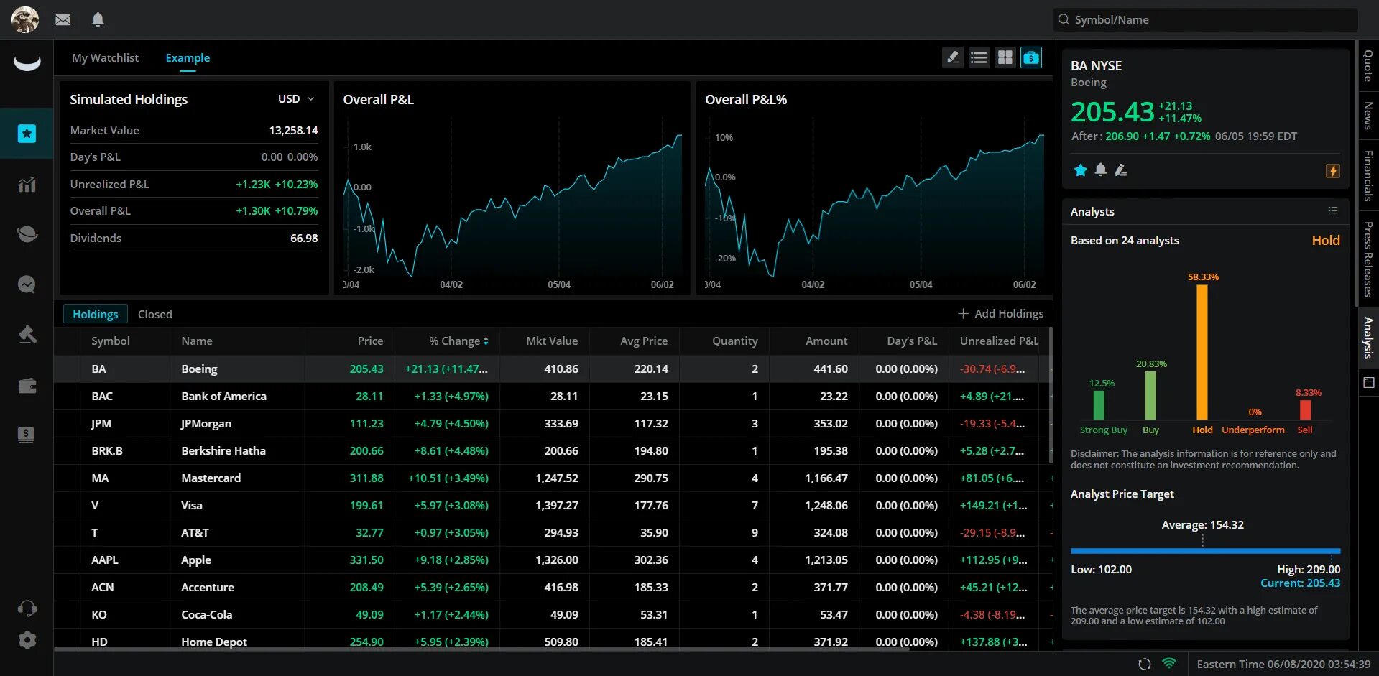
Task: Open the wallet account sidebar icon
Action: point(27,386)
